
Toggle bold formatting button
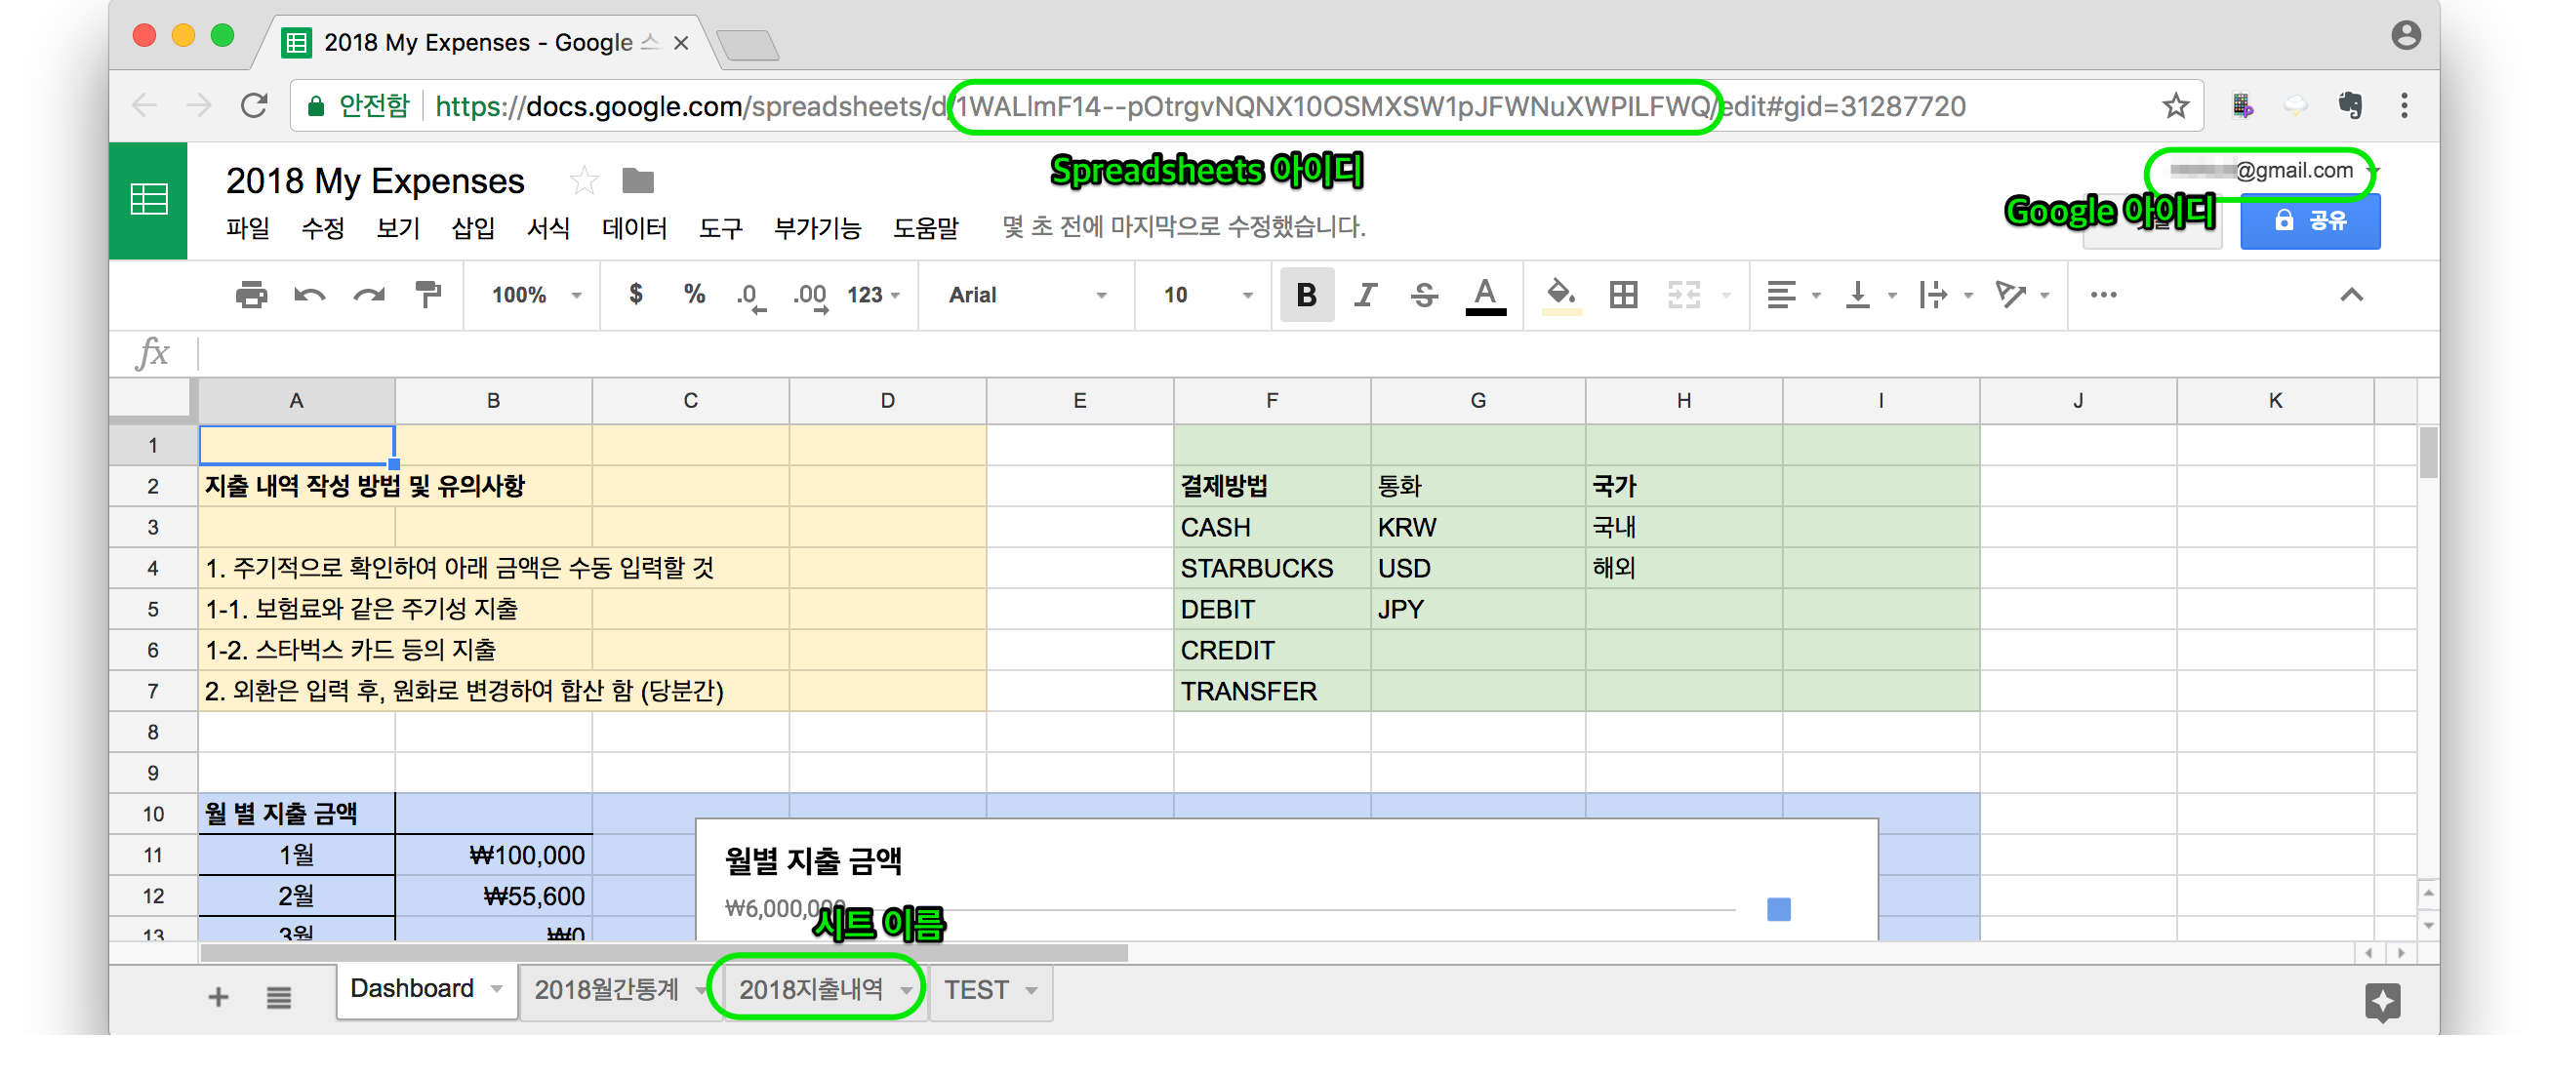[x=1306, y=295]
